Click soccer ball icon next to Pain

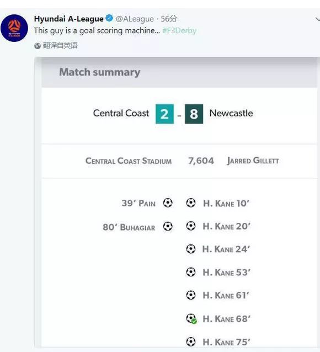[x=168, y=203]
